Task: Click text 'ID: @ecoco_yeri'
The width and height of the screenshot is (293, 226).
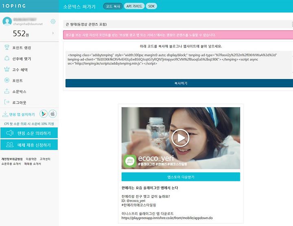Action: click(x=133, y=201)
